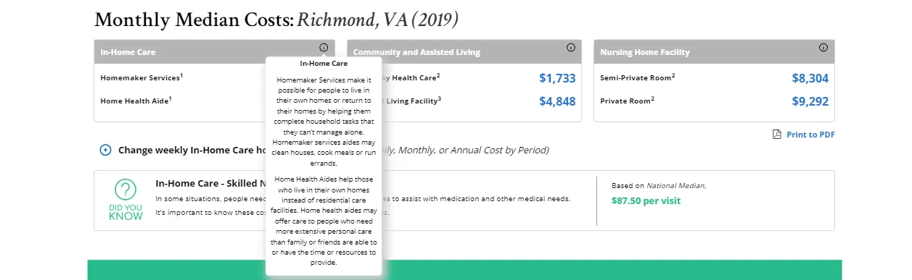Click the $87.50 per visit figure
The image size is (912, 280).
(646, 200)
